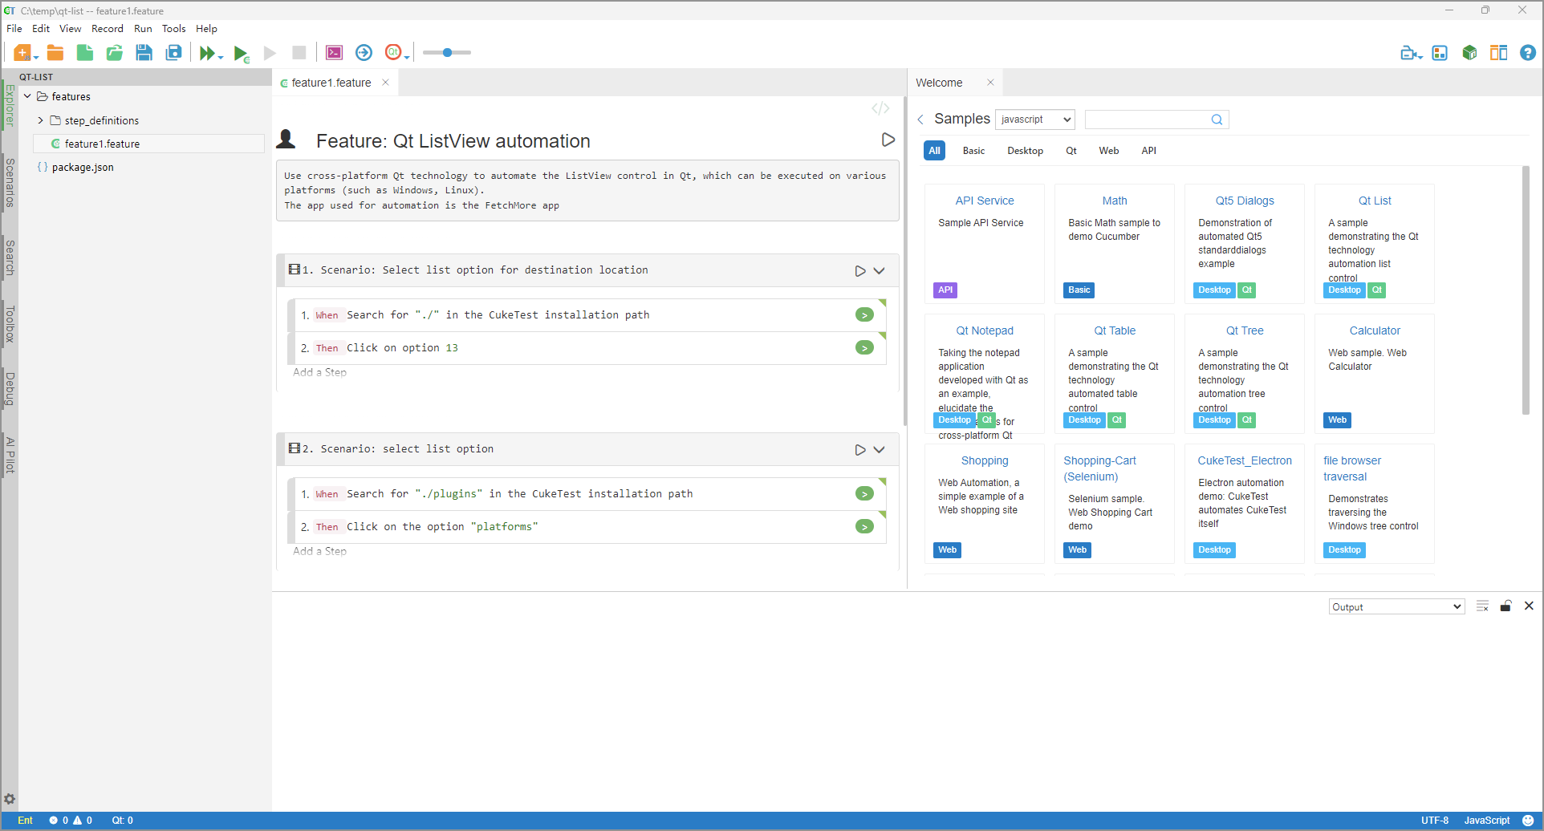Toggle the code view brackets icon
The width and height of the screenshot is (1544, 831).
pos(880,108)
